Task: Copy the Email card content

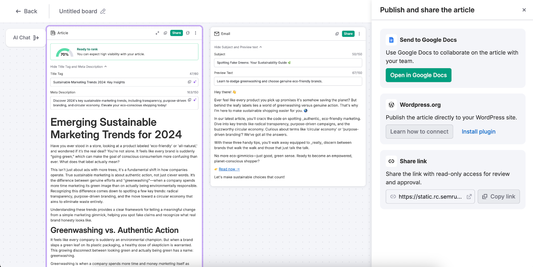Action: [x=337, y=34]
